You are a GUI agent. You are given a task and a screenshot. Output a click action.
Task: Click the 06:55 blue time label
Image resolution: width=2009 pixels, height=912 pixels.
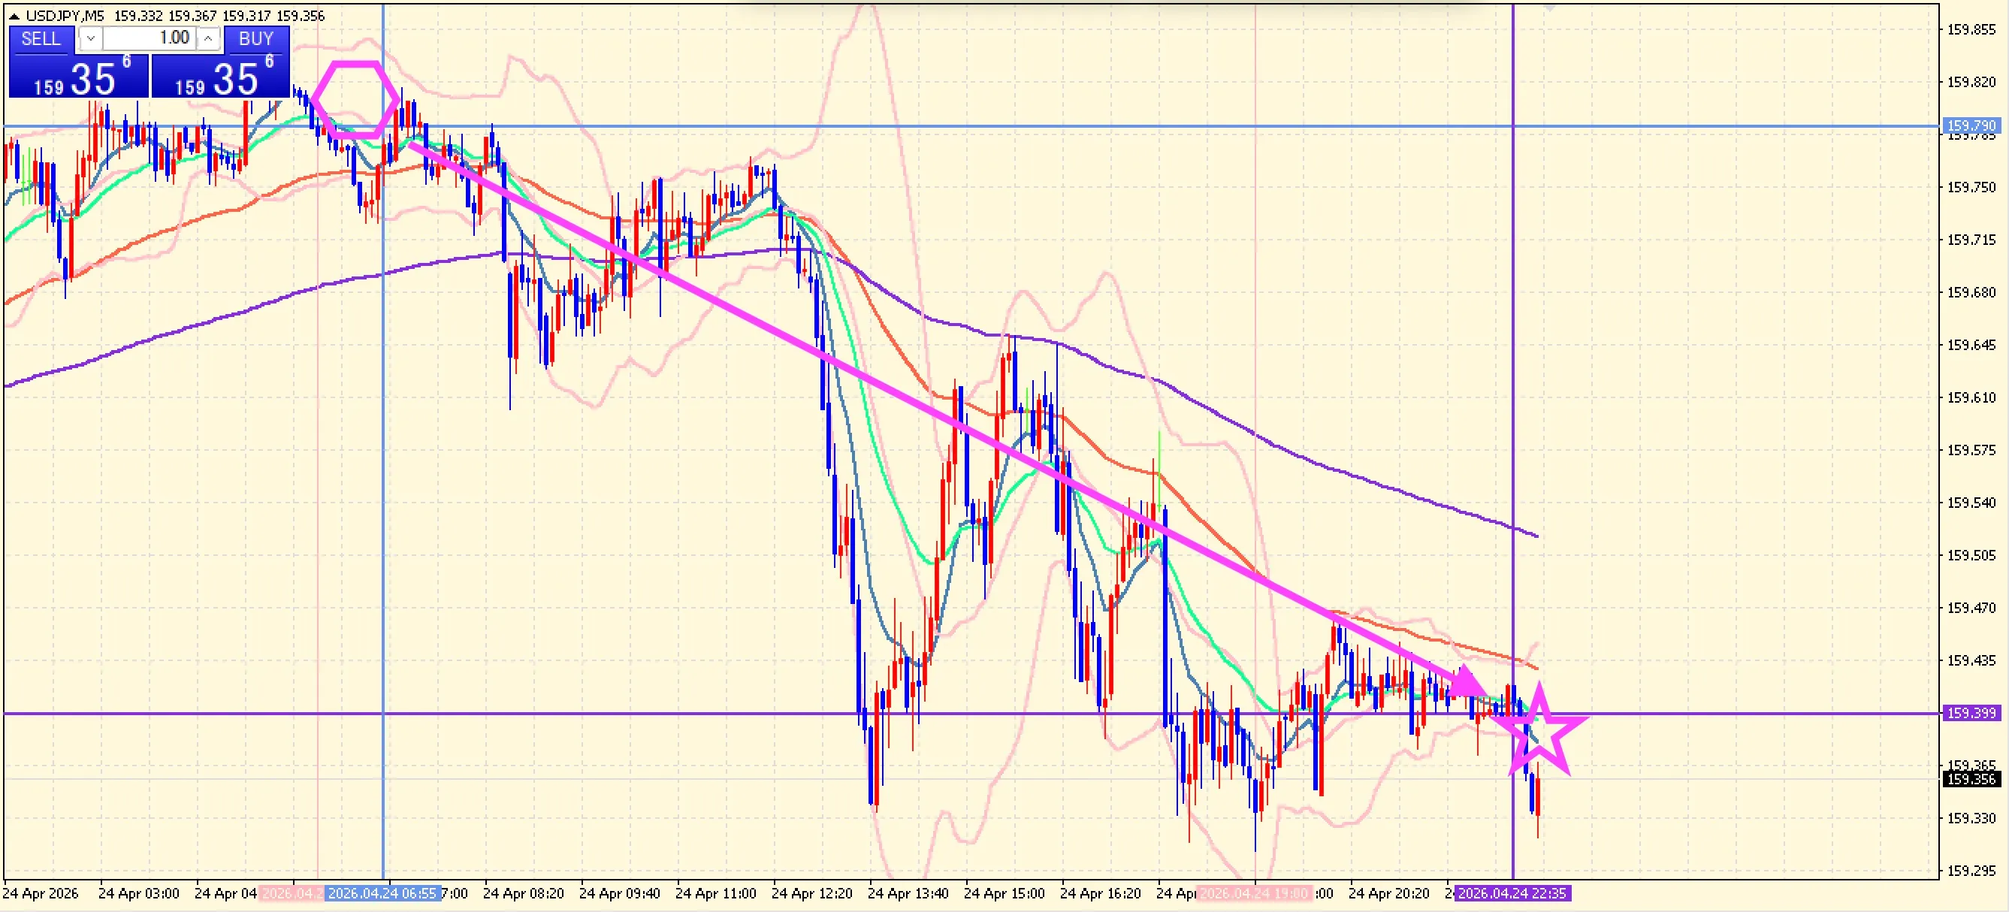382,893
